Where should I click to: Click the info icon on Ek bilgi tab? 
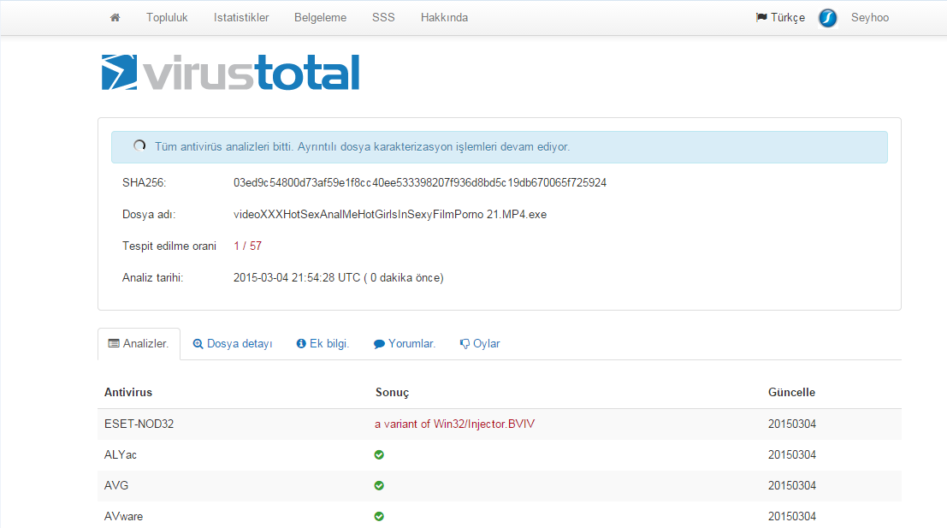[x=301, y=344]
